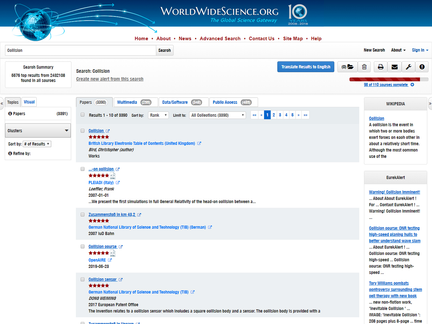
Task: Tick the select-all results checkbox
Action: point(82,115)
